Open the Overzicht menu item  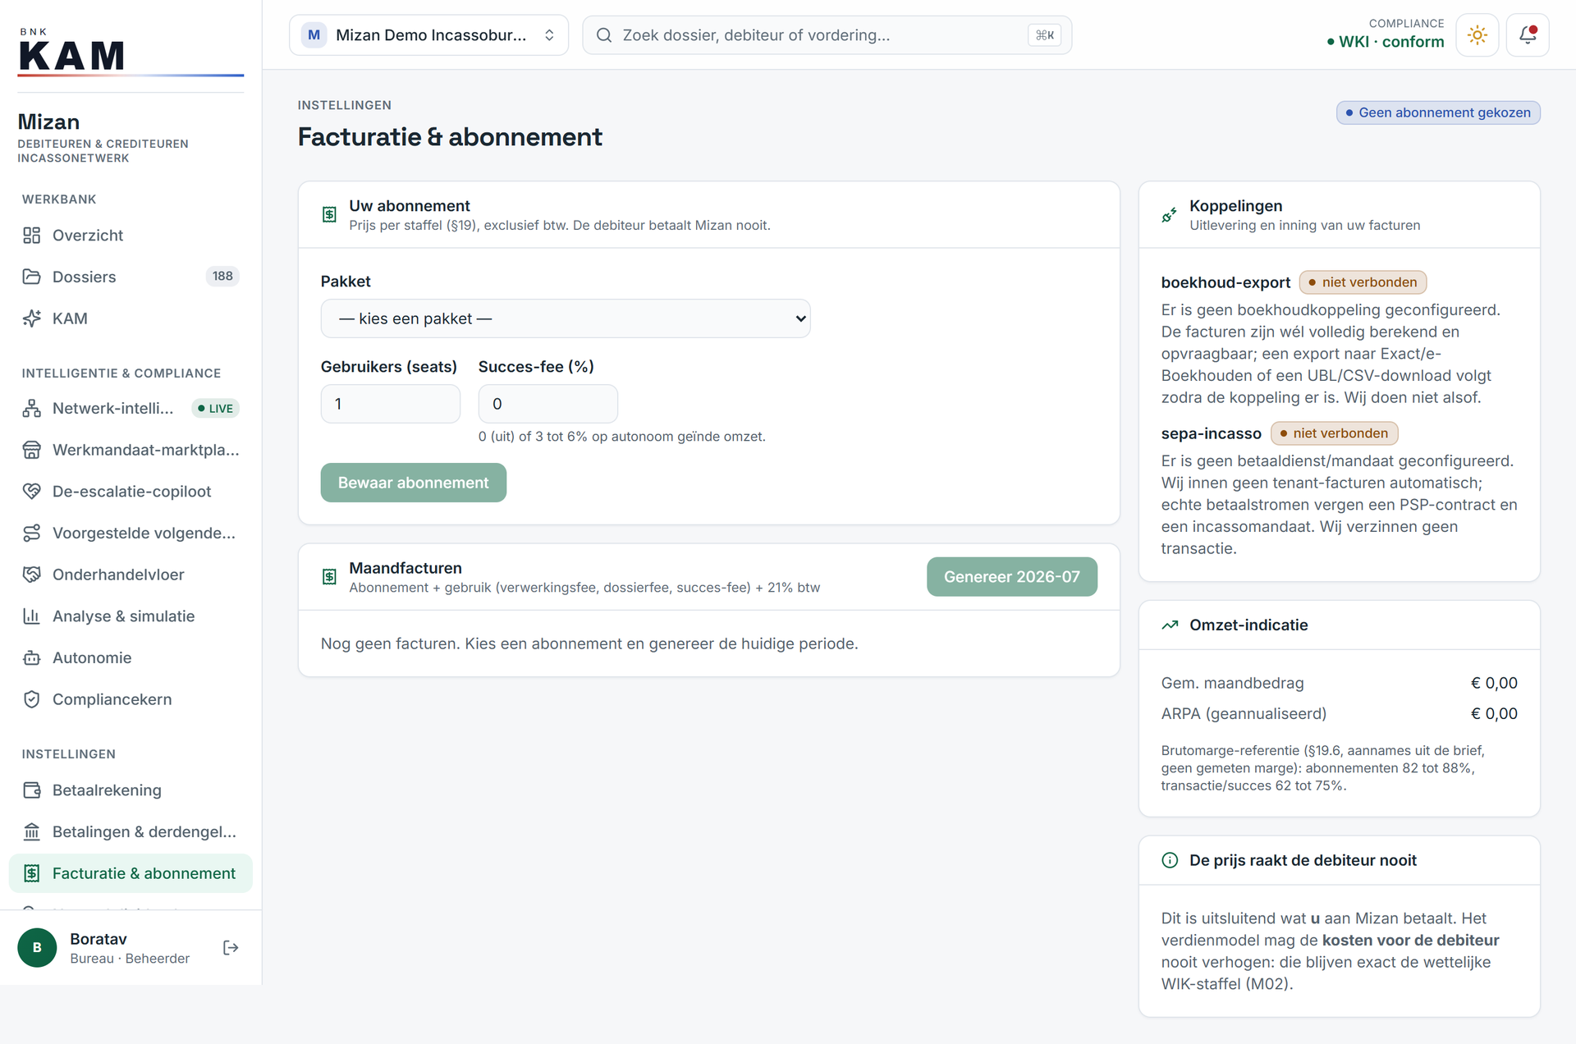131,236
